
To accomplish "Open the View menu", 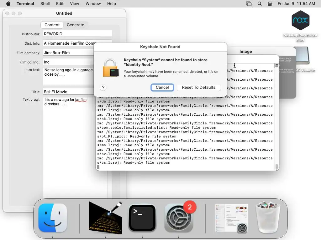I will pos(75,4).
